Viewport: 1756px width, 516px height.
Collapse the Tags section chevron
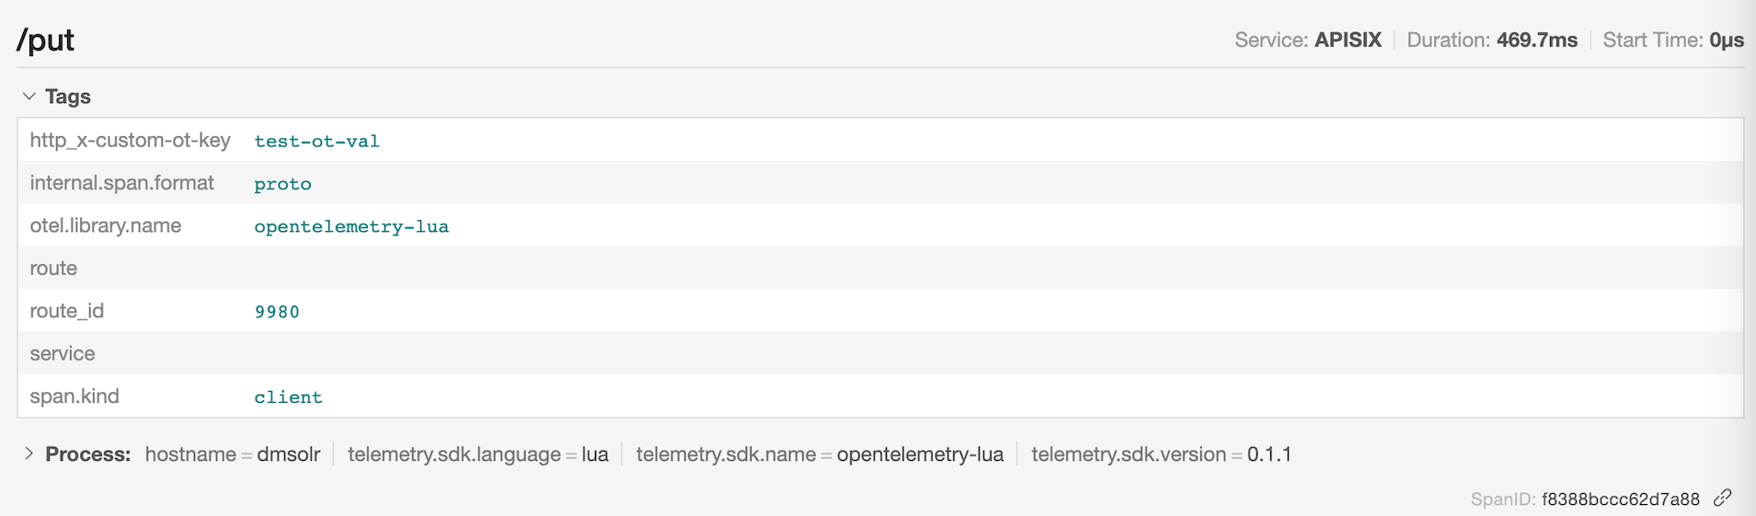[29, 97]
